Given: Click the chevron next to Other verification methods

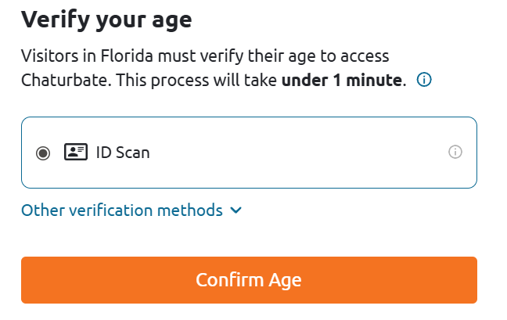Looking at the screenshot, I should [236, 210].
